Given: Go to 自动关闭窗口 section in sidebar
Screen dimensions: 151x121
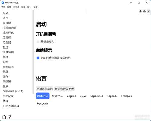Looking at the screenshot, I should pos(11,106).
